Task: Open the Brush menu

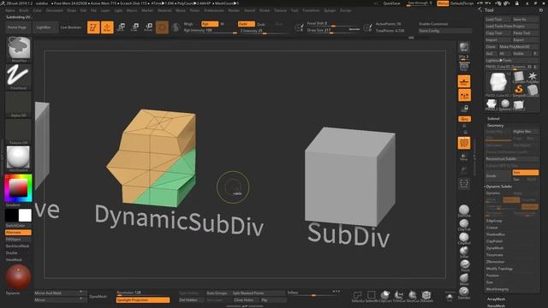Action: click(x=24, y=10)
